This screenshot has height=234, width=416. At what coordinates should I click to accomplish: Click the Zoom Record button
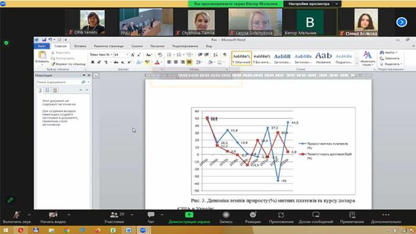pyautogui.click(x=226, y=218)
